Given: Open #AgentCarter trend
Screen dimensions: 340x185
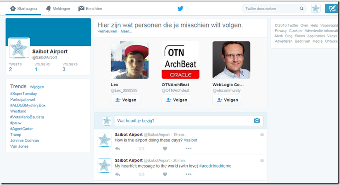Looking at the screenshot, I should tap(22, 129).
